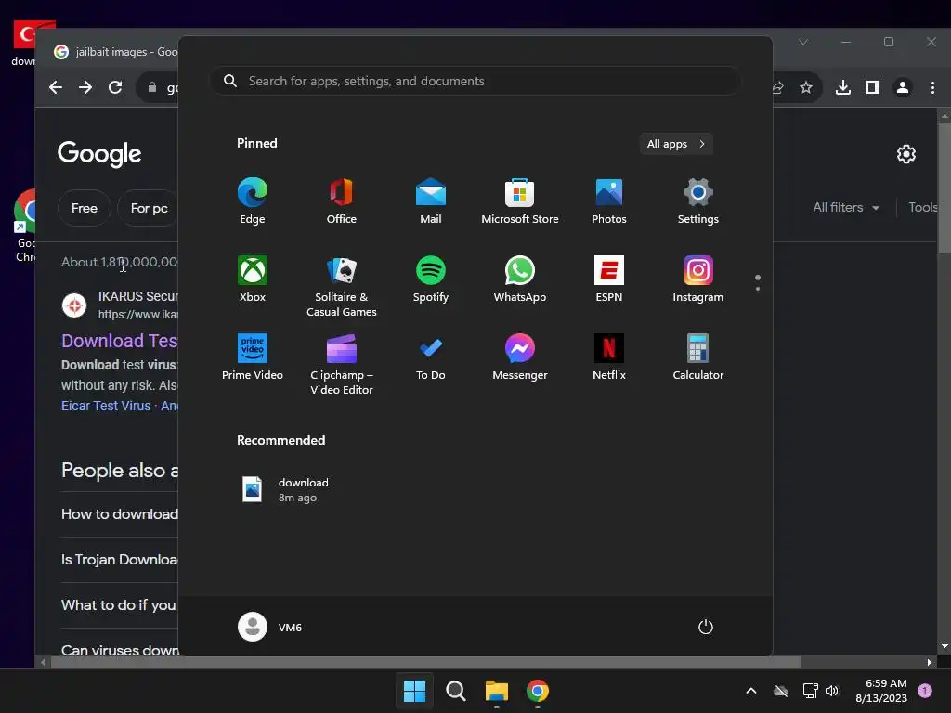Open network status icon in tray

coord(810,691)
